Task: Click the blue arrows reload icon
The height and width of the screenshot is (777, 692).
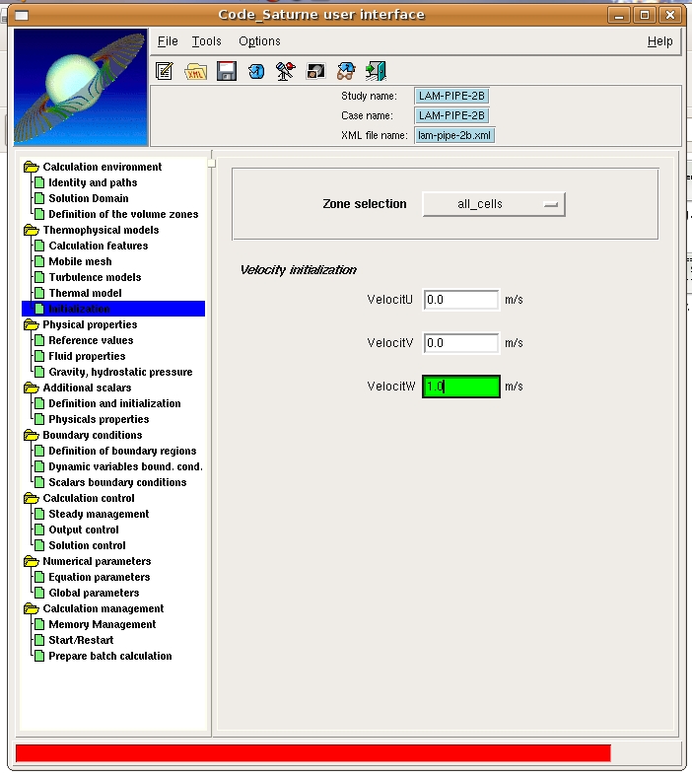Action: point(256,72)
